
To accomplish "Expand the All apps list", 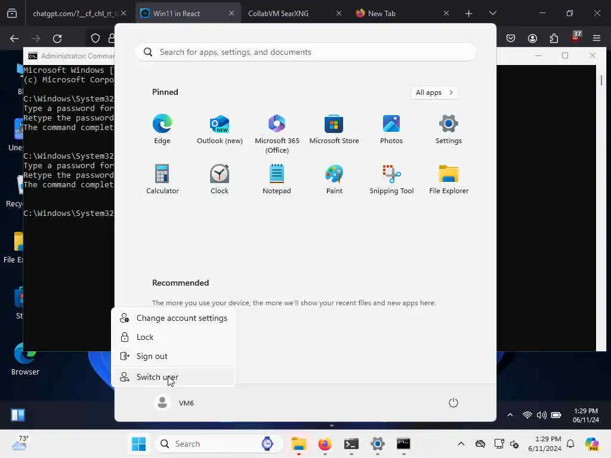I will pos(434,92).
